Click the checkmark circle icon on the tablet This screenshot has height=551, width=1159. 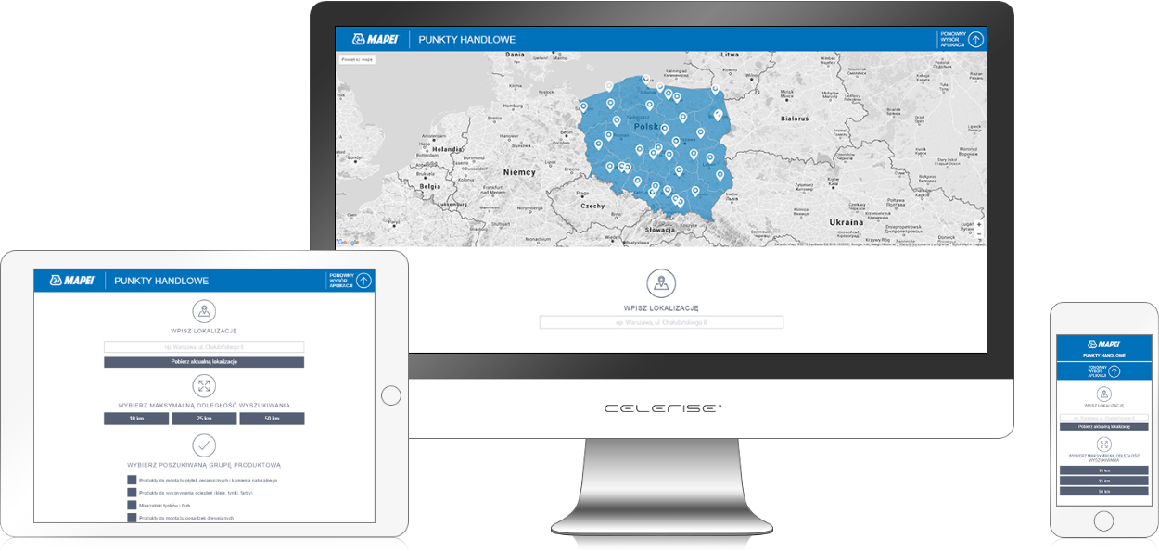(x=204, y=445)
